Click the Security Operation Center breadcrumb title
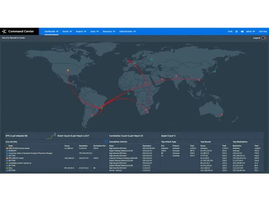The image size is (269, 202). pyautogui.click(x=13, y=38)
